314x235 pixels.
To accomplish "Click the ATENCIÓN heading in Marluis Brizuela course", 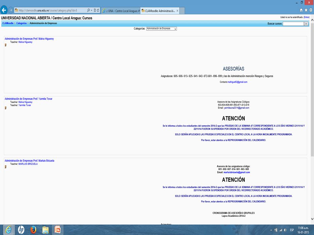I will pos(234,180).
